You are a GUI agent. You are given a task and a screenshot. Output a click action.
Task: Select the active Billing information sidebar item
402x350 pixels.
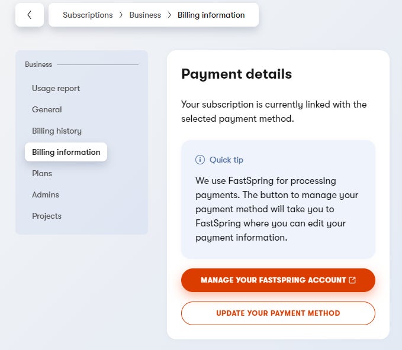(x=66, y=152)
